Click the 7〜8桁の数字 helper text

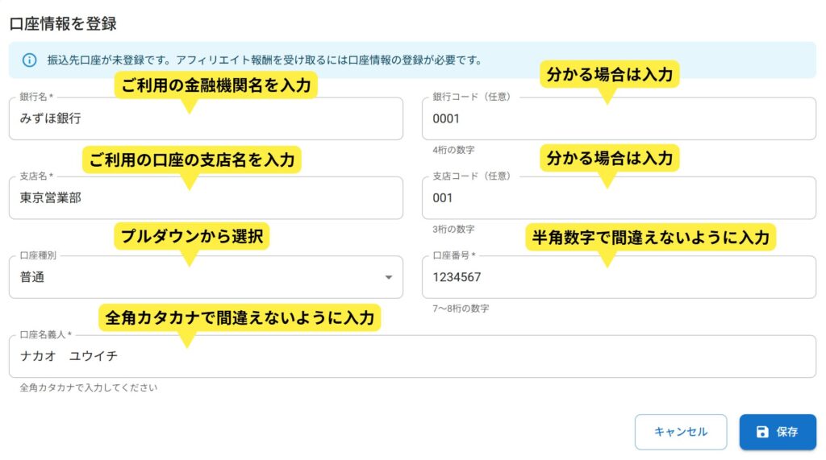click(x=461, y=309)
